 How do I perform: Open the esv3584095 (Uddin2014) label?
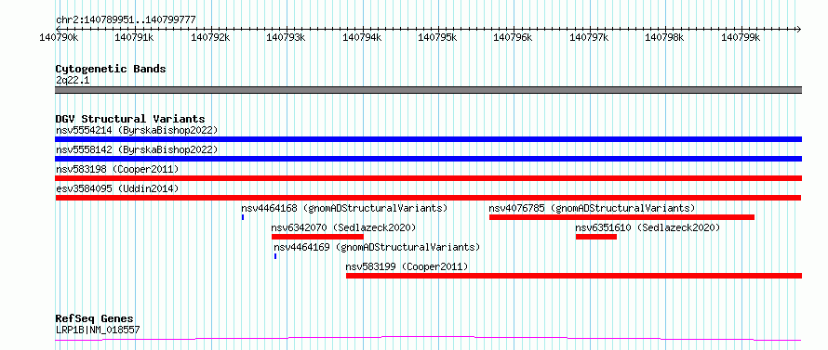(117, 188)
